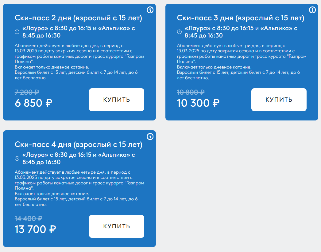Click clock icon on 4-day ski pass card

17,158
